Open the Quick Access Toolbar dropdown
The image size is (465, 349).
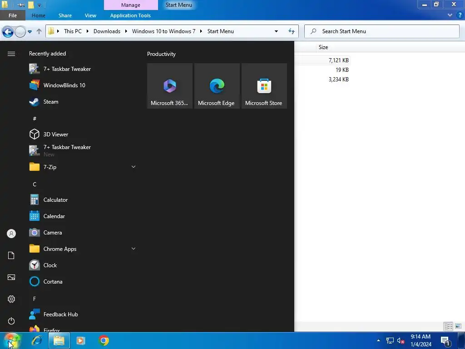(x=39, y=5)
